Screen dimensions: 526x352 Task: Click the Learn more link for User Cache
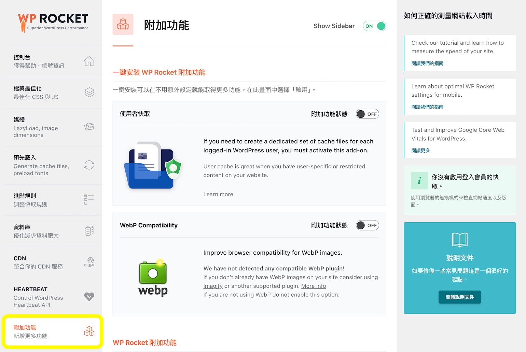pyautogui.click(x=218, y=194)
